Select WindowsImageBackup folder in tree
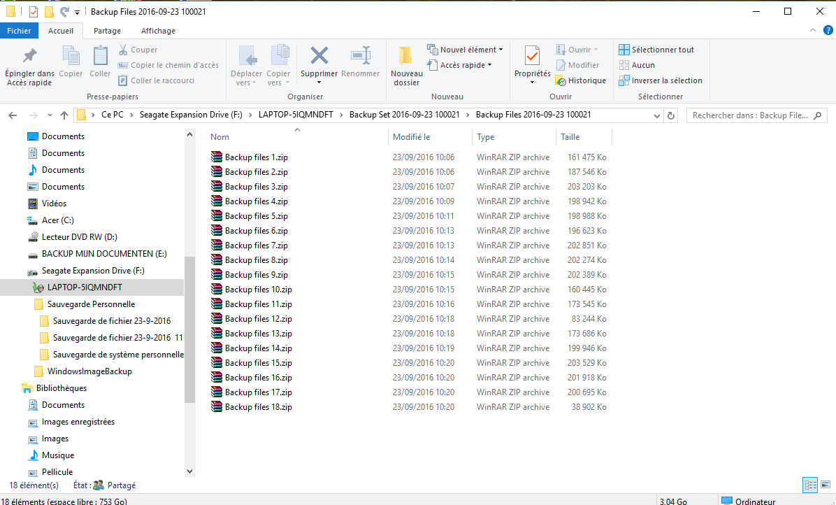Viewport: 836px width, 505px height. point(89,371)
